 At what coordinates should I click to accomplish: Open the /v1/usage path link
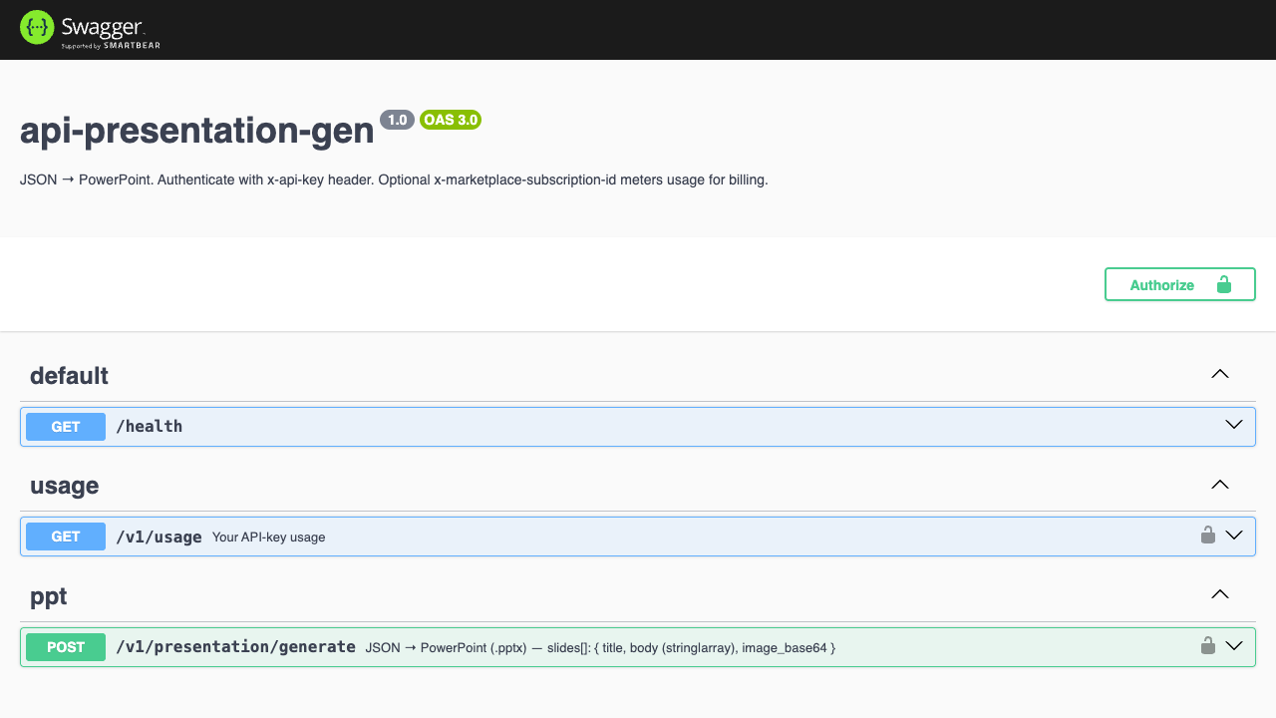[x=159, y=537]
